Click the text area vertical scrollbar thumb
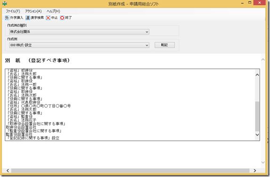The width and height of the screenshot is (270, 177). (257, 116)
